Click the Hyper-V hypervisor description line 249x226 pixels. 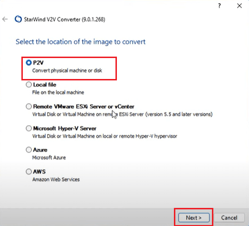coord(105,136)
